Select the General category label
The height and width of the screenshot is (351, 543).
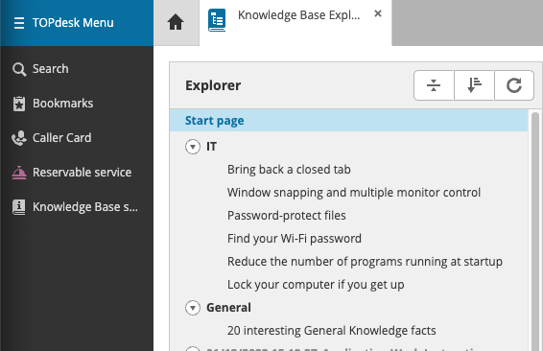228,308
